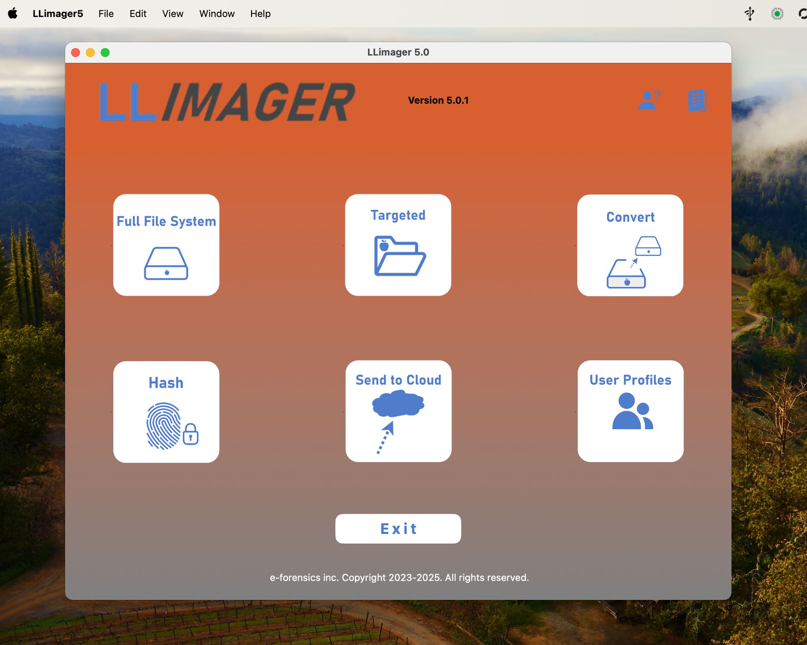This screenshot has width=807, height=645.
Task: Click the green chip menu bar icon
Action: (777, 14)
